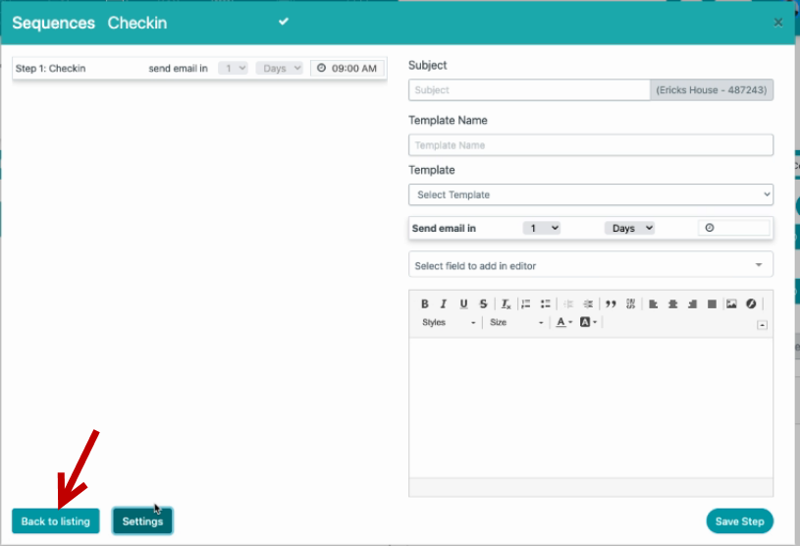
Task: Apply strikethrough formatting
Action: tap(483, 304)
